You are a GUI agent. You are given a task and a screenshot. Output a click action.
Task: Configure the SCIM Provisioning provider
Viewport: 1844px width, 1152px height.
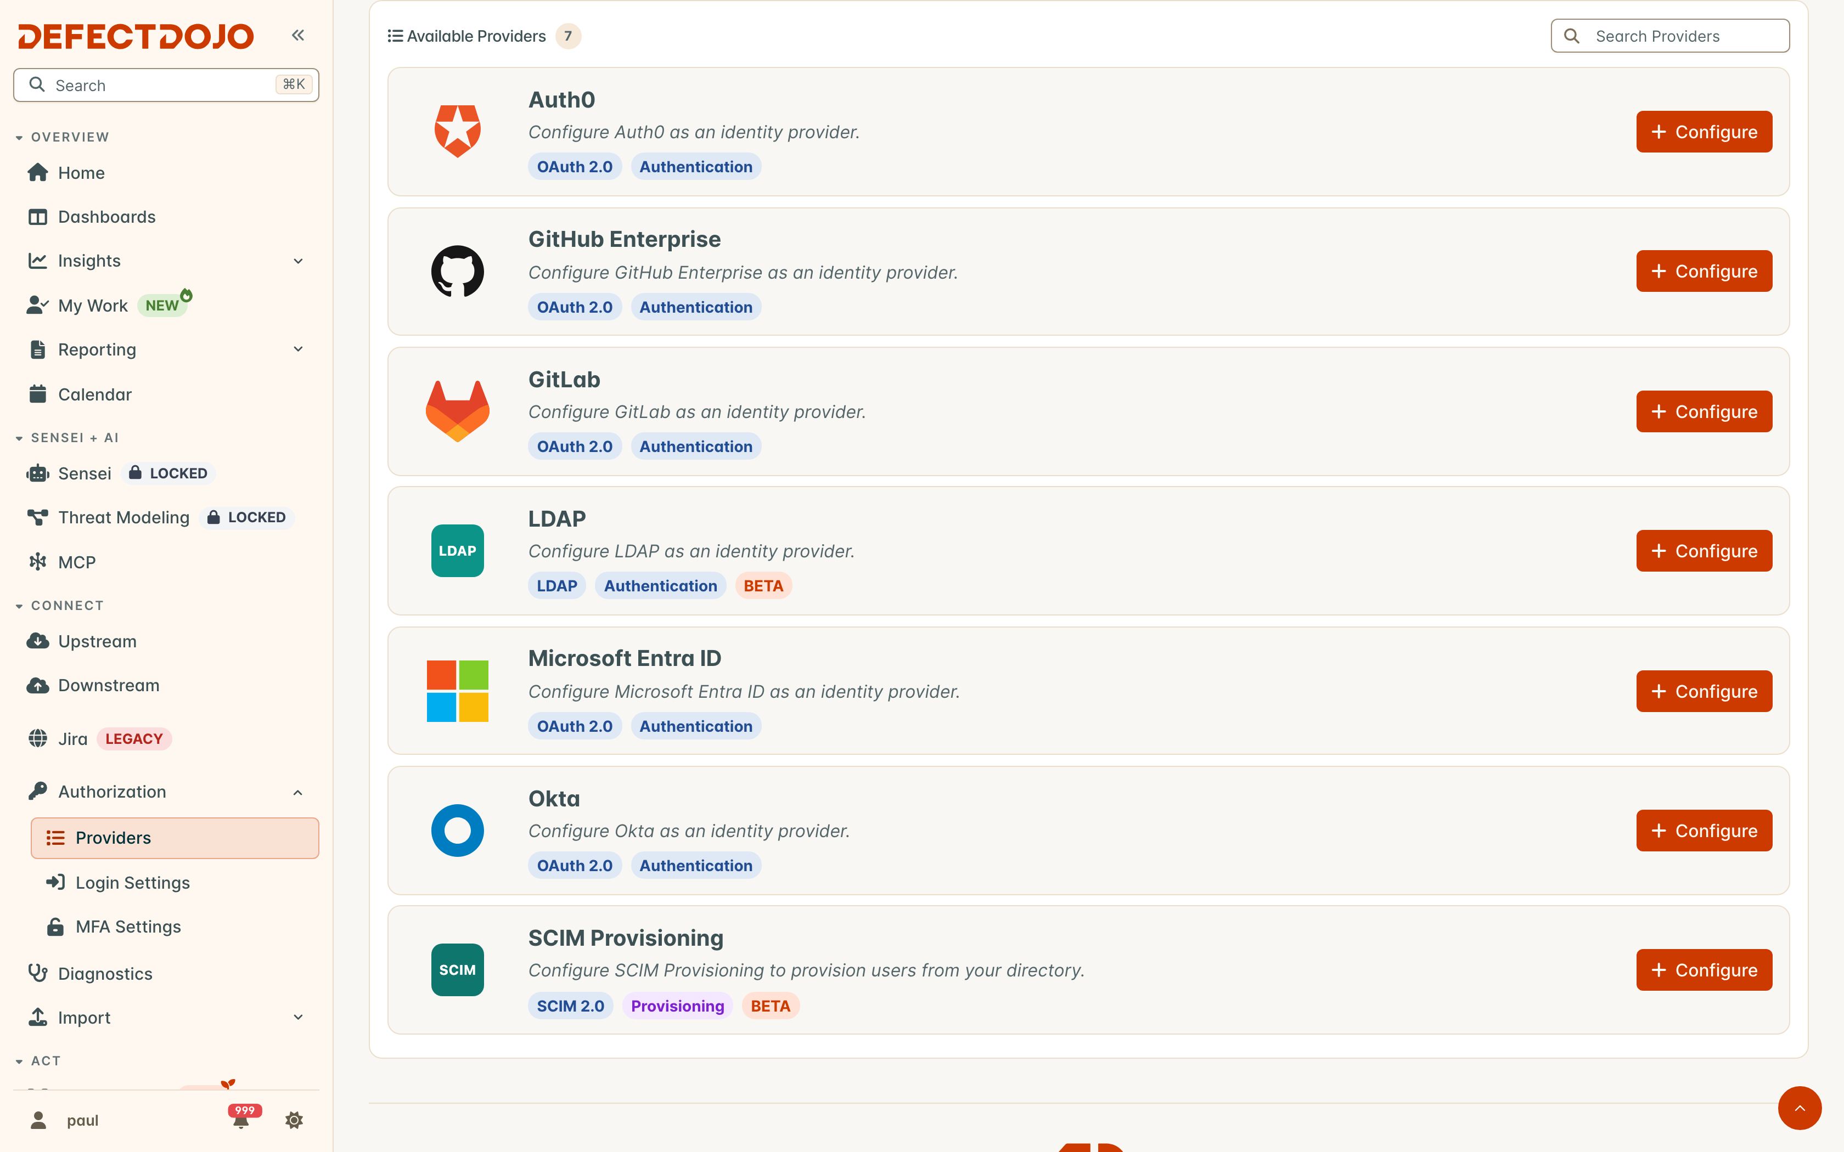pyautogui.click(x=1704, y=970)
